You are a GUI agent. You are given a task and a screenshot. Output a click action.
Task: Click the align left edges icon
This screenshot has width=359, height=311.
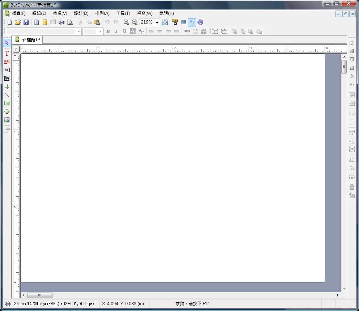pos(352,43)
